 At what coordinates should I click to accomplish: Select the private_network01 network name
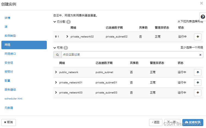tap(71, 83)
